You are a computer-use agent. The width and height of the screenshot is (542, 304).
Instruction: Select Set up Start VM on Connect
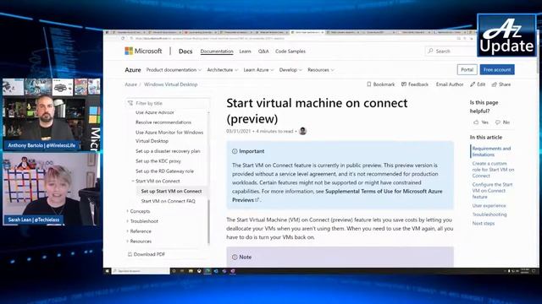coord(171,191)
